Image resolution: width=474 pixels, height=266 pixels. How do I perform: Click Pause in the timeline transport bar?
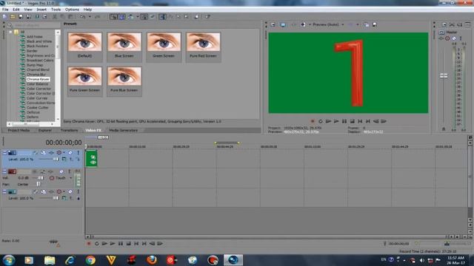tap(120, 243)
